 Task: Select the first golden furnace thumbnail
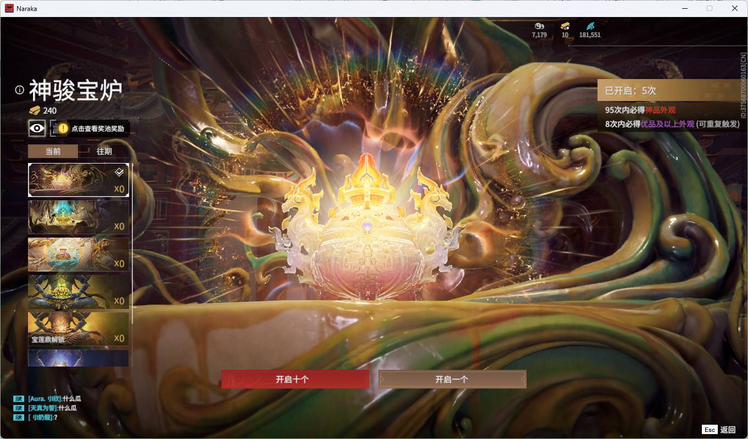pyautogui.click(x=79, y=179)
